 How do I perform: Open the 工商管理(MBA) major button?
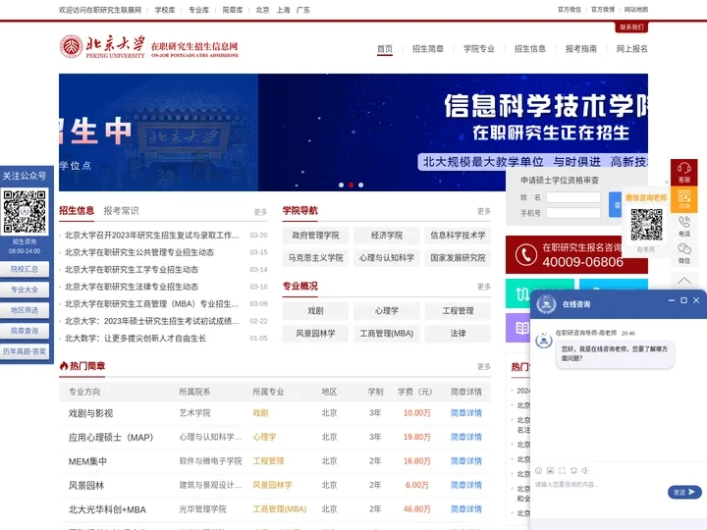click(387, 333)
